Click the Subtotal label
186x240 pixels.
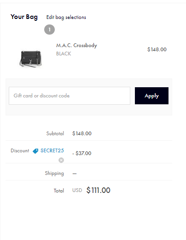(x=55, y=133)
